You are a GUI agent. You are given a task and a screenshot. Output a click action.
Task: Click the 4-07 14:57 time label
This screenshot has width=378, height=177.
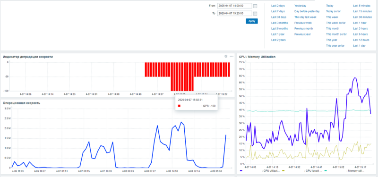pos(158,94)
